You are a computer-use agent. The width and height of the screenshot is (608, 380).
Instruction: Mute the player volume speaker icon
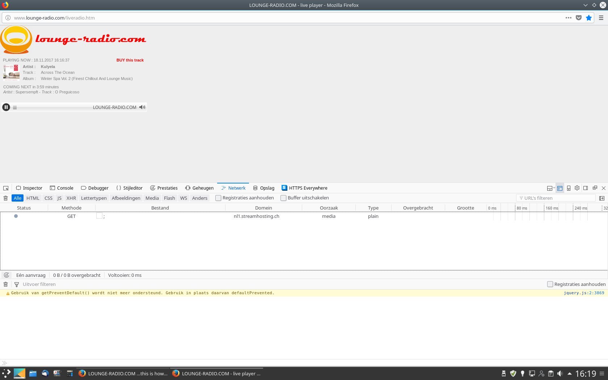point(142,107)
